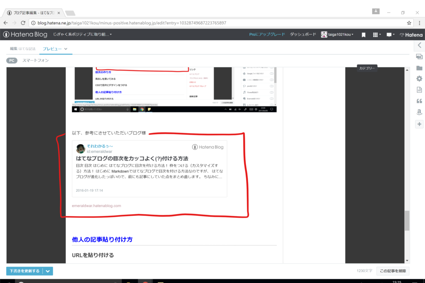This screenshot has height=283, width=425.
Task: Collapse the right sidebar with the chevron toggle
Action: point(420,45)
